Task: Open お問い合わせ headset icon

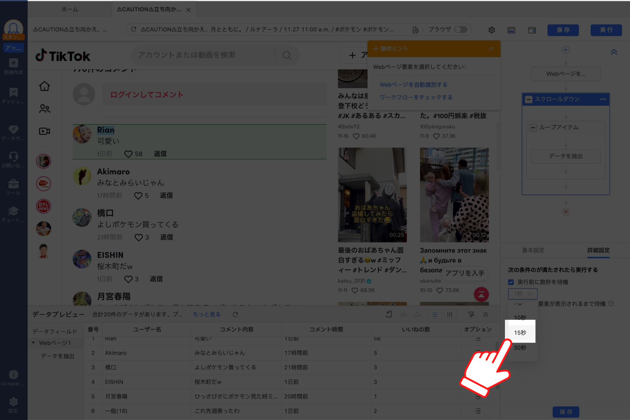Action: tap(13, 157)
